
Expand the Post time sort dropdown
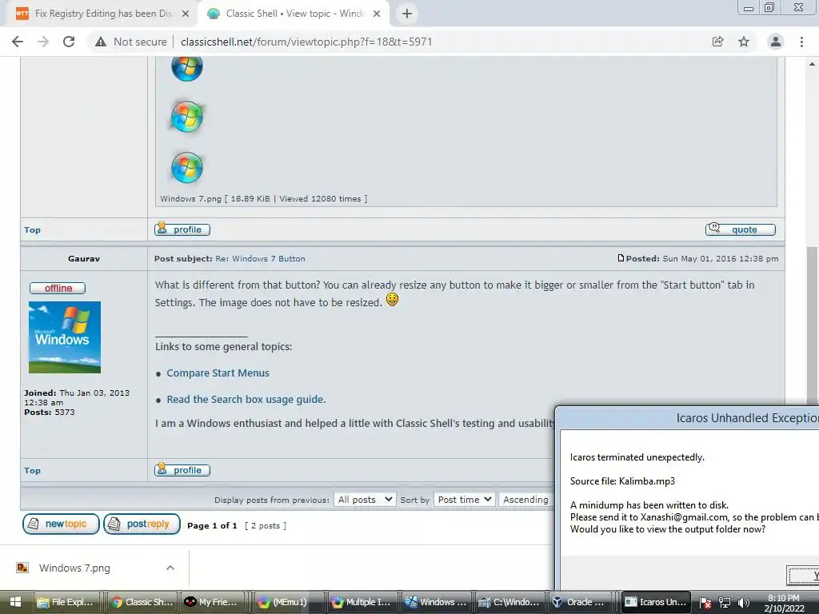[x=465, y=500]
